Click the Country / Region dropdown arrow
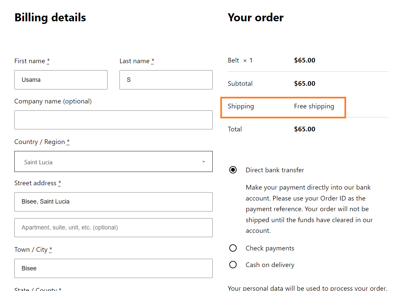Screen dimensions: 417x291 point(204,162)
